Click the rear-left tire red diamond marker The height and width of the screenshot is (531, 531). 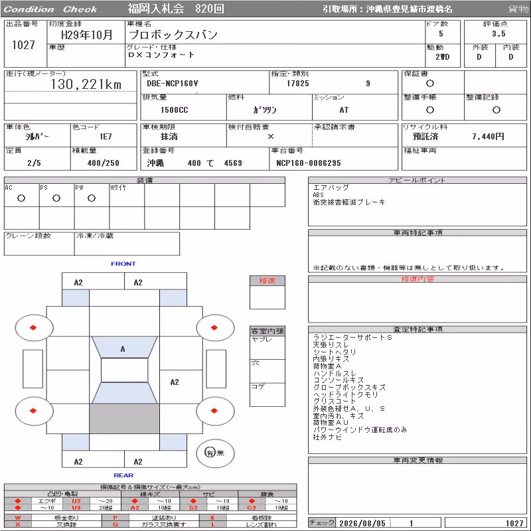pyautogui.click(x=33, y=411)
